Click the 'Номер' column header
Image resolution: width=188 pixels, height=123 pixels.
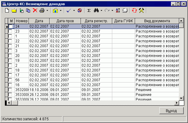click(22, 21)
